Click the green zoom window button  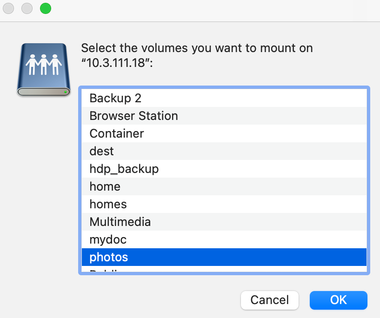[x=45, y=8]
